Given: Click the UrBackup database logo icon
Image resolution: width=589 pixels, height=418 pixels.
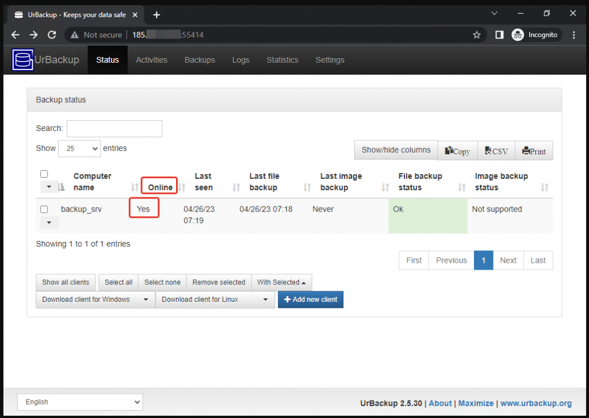Looking at the screenshot, I should point(23,60).
